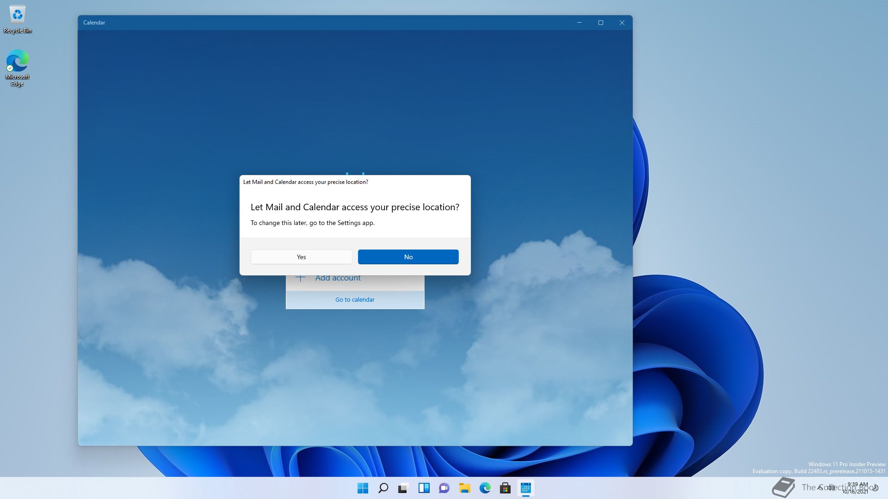
Task: Launch Microsoft Edge from taskbar
Action: [485, 488]
